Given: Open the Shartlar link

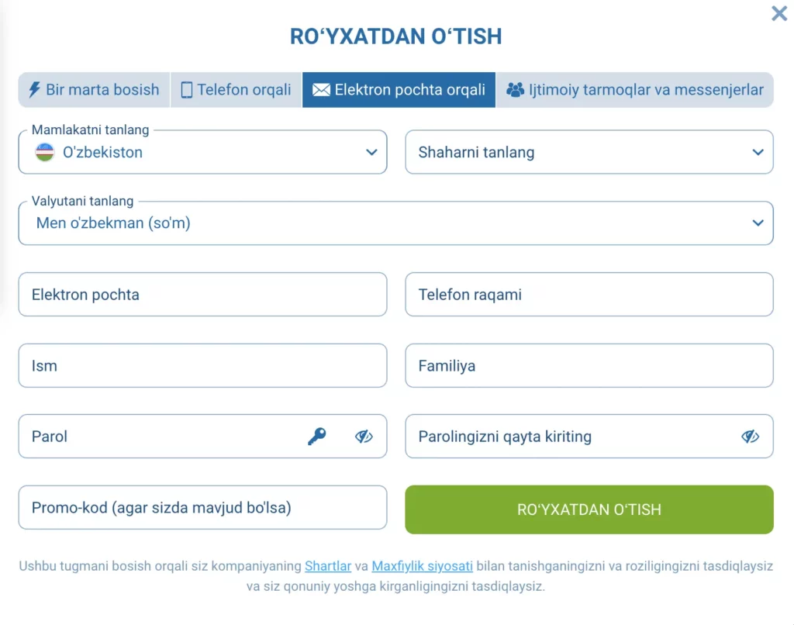Looking at the screenshot, I should click(328, 566).
